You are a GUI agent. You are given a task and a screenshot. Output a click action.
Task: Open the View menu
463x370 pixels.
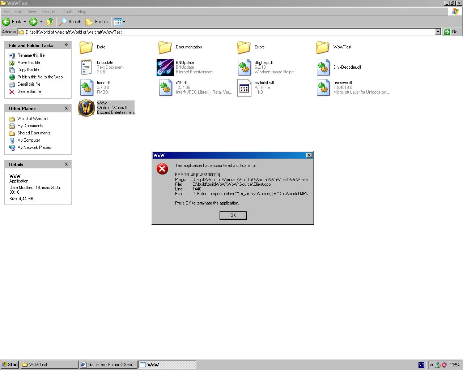[31, 12]
